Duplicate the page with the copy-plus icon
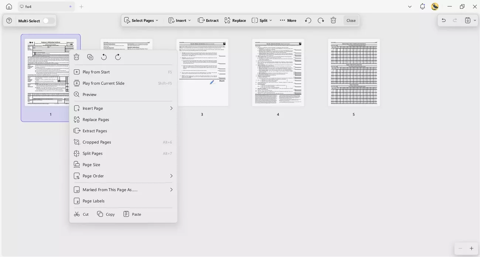The image size is (480, 257). 90,57
